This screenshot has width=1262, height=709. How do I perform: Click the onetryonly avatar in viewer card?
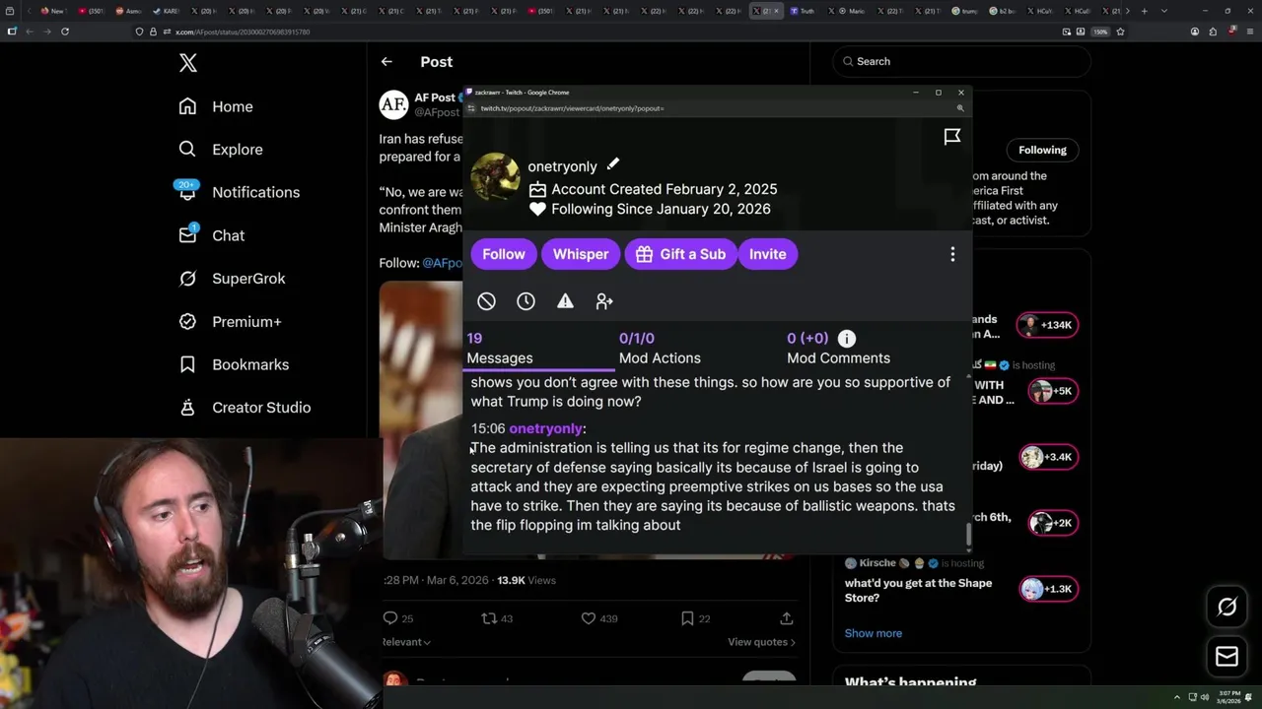[x=495, y=177]
